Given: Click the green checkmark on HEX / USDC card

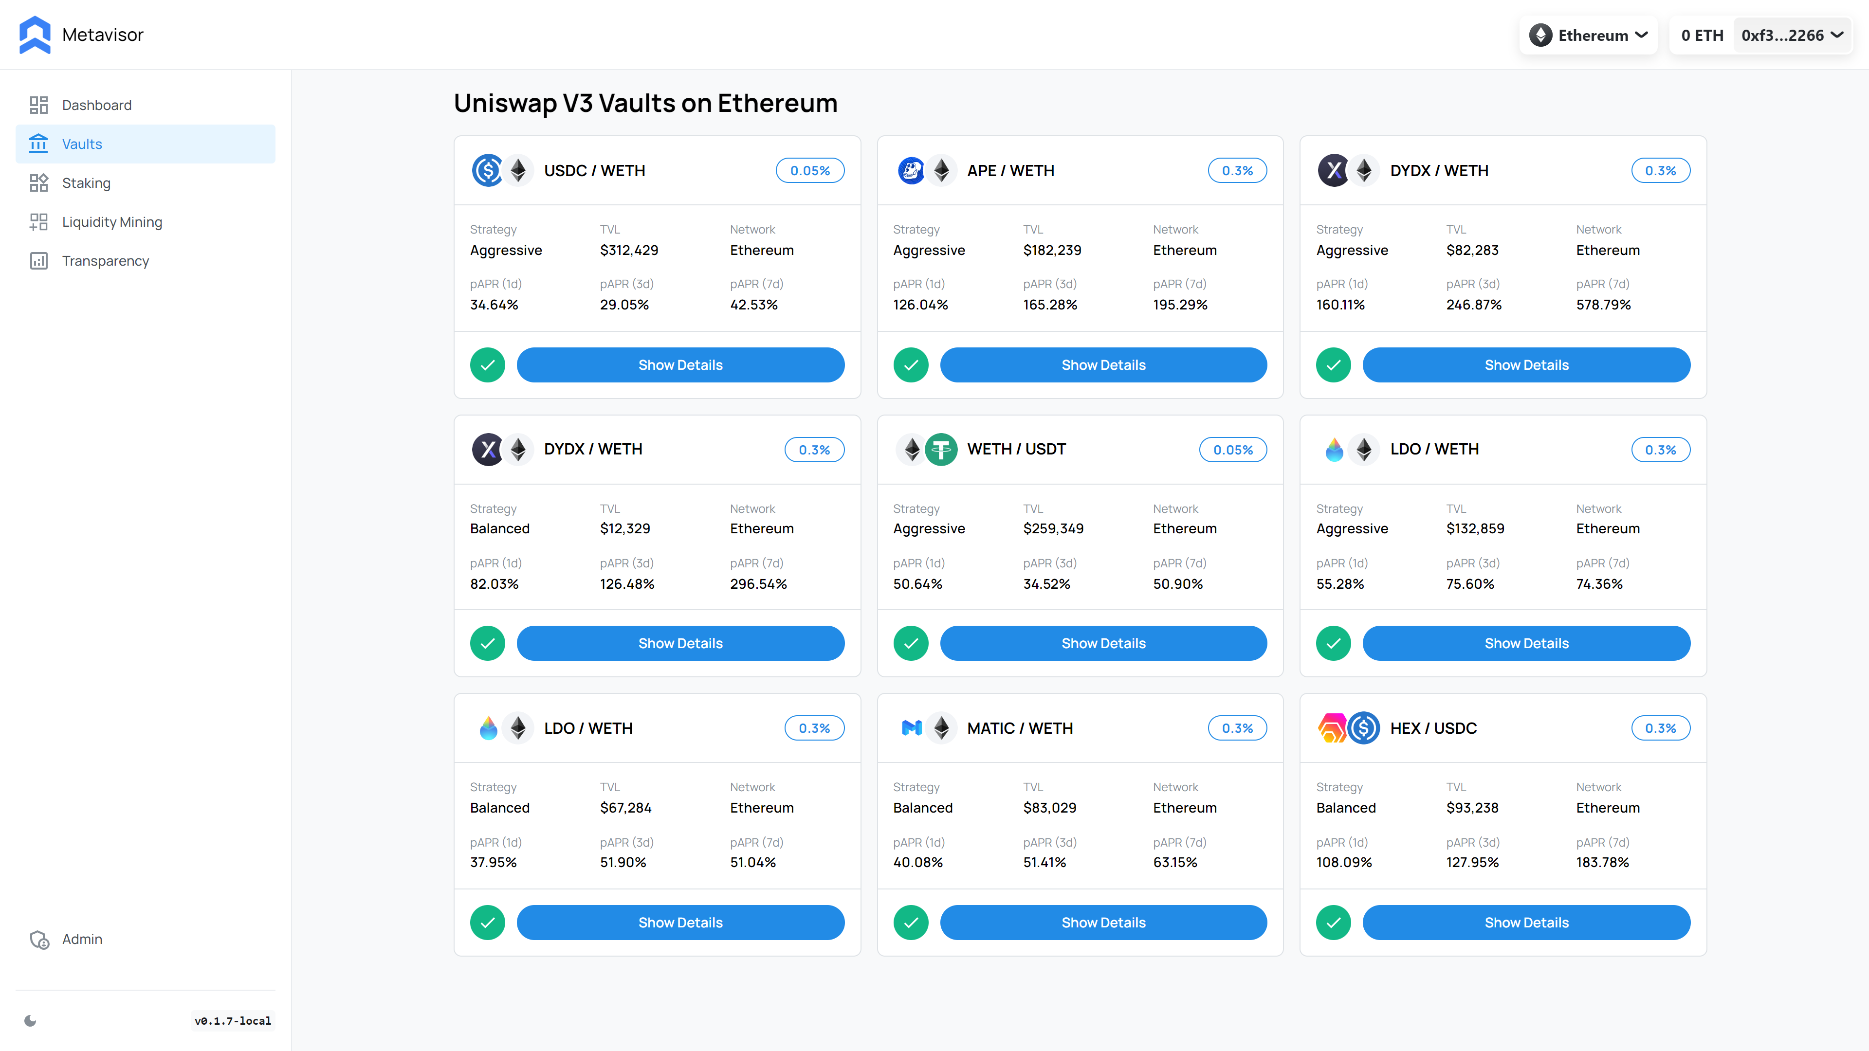Looking at the screenshot, I should 1334,923.
